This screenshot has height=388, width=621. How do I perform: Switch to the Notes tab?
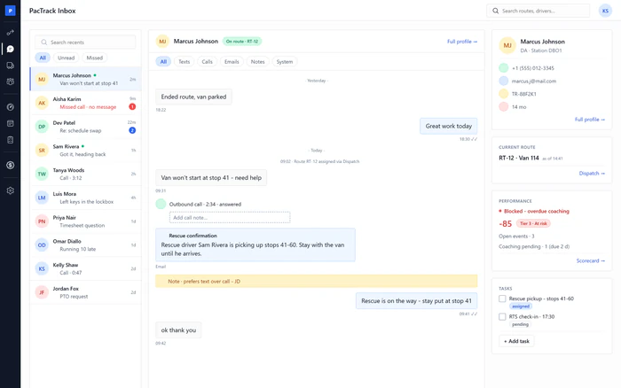(x=257, y=62)
